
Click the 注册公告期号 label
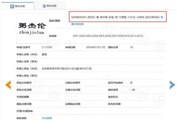73,83
